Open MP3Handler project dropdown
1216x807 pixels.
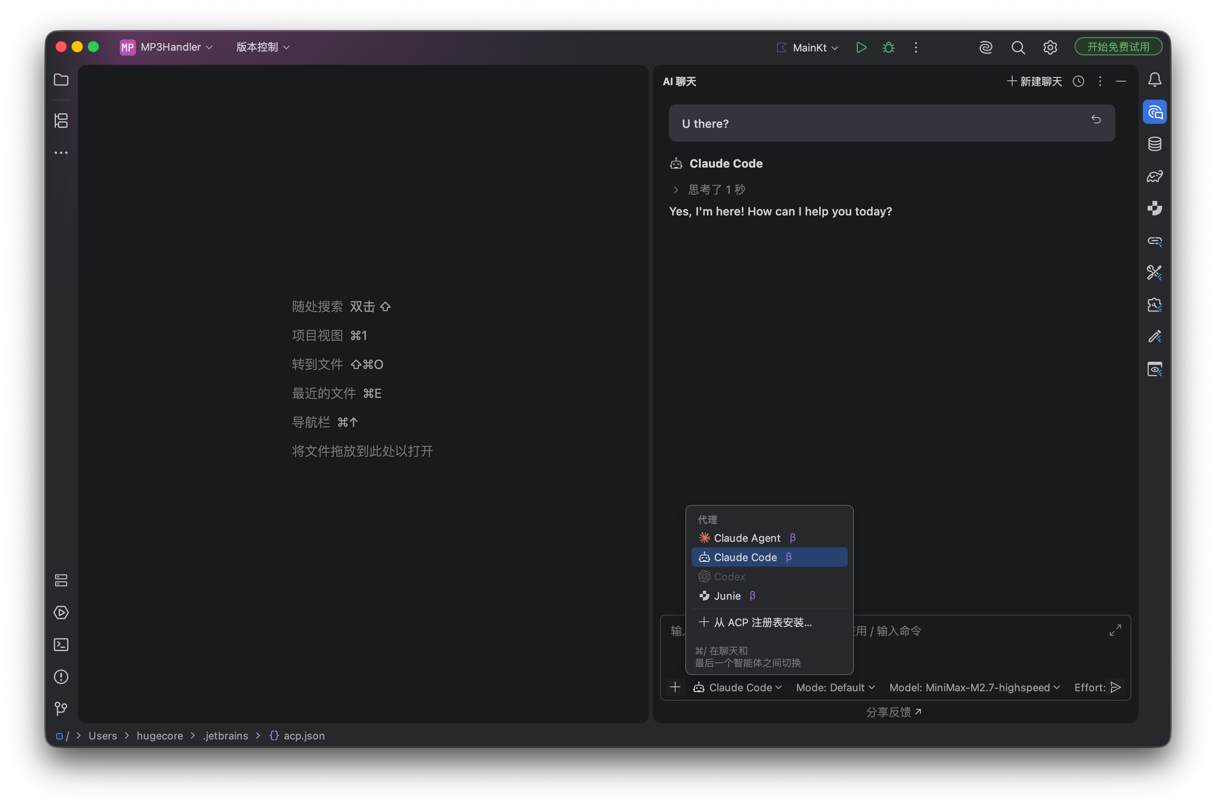coord(166,47)
